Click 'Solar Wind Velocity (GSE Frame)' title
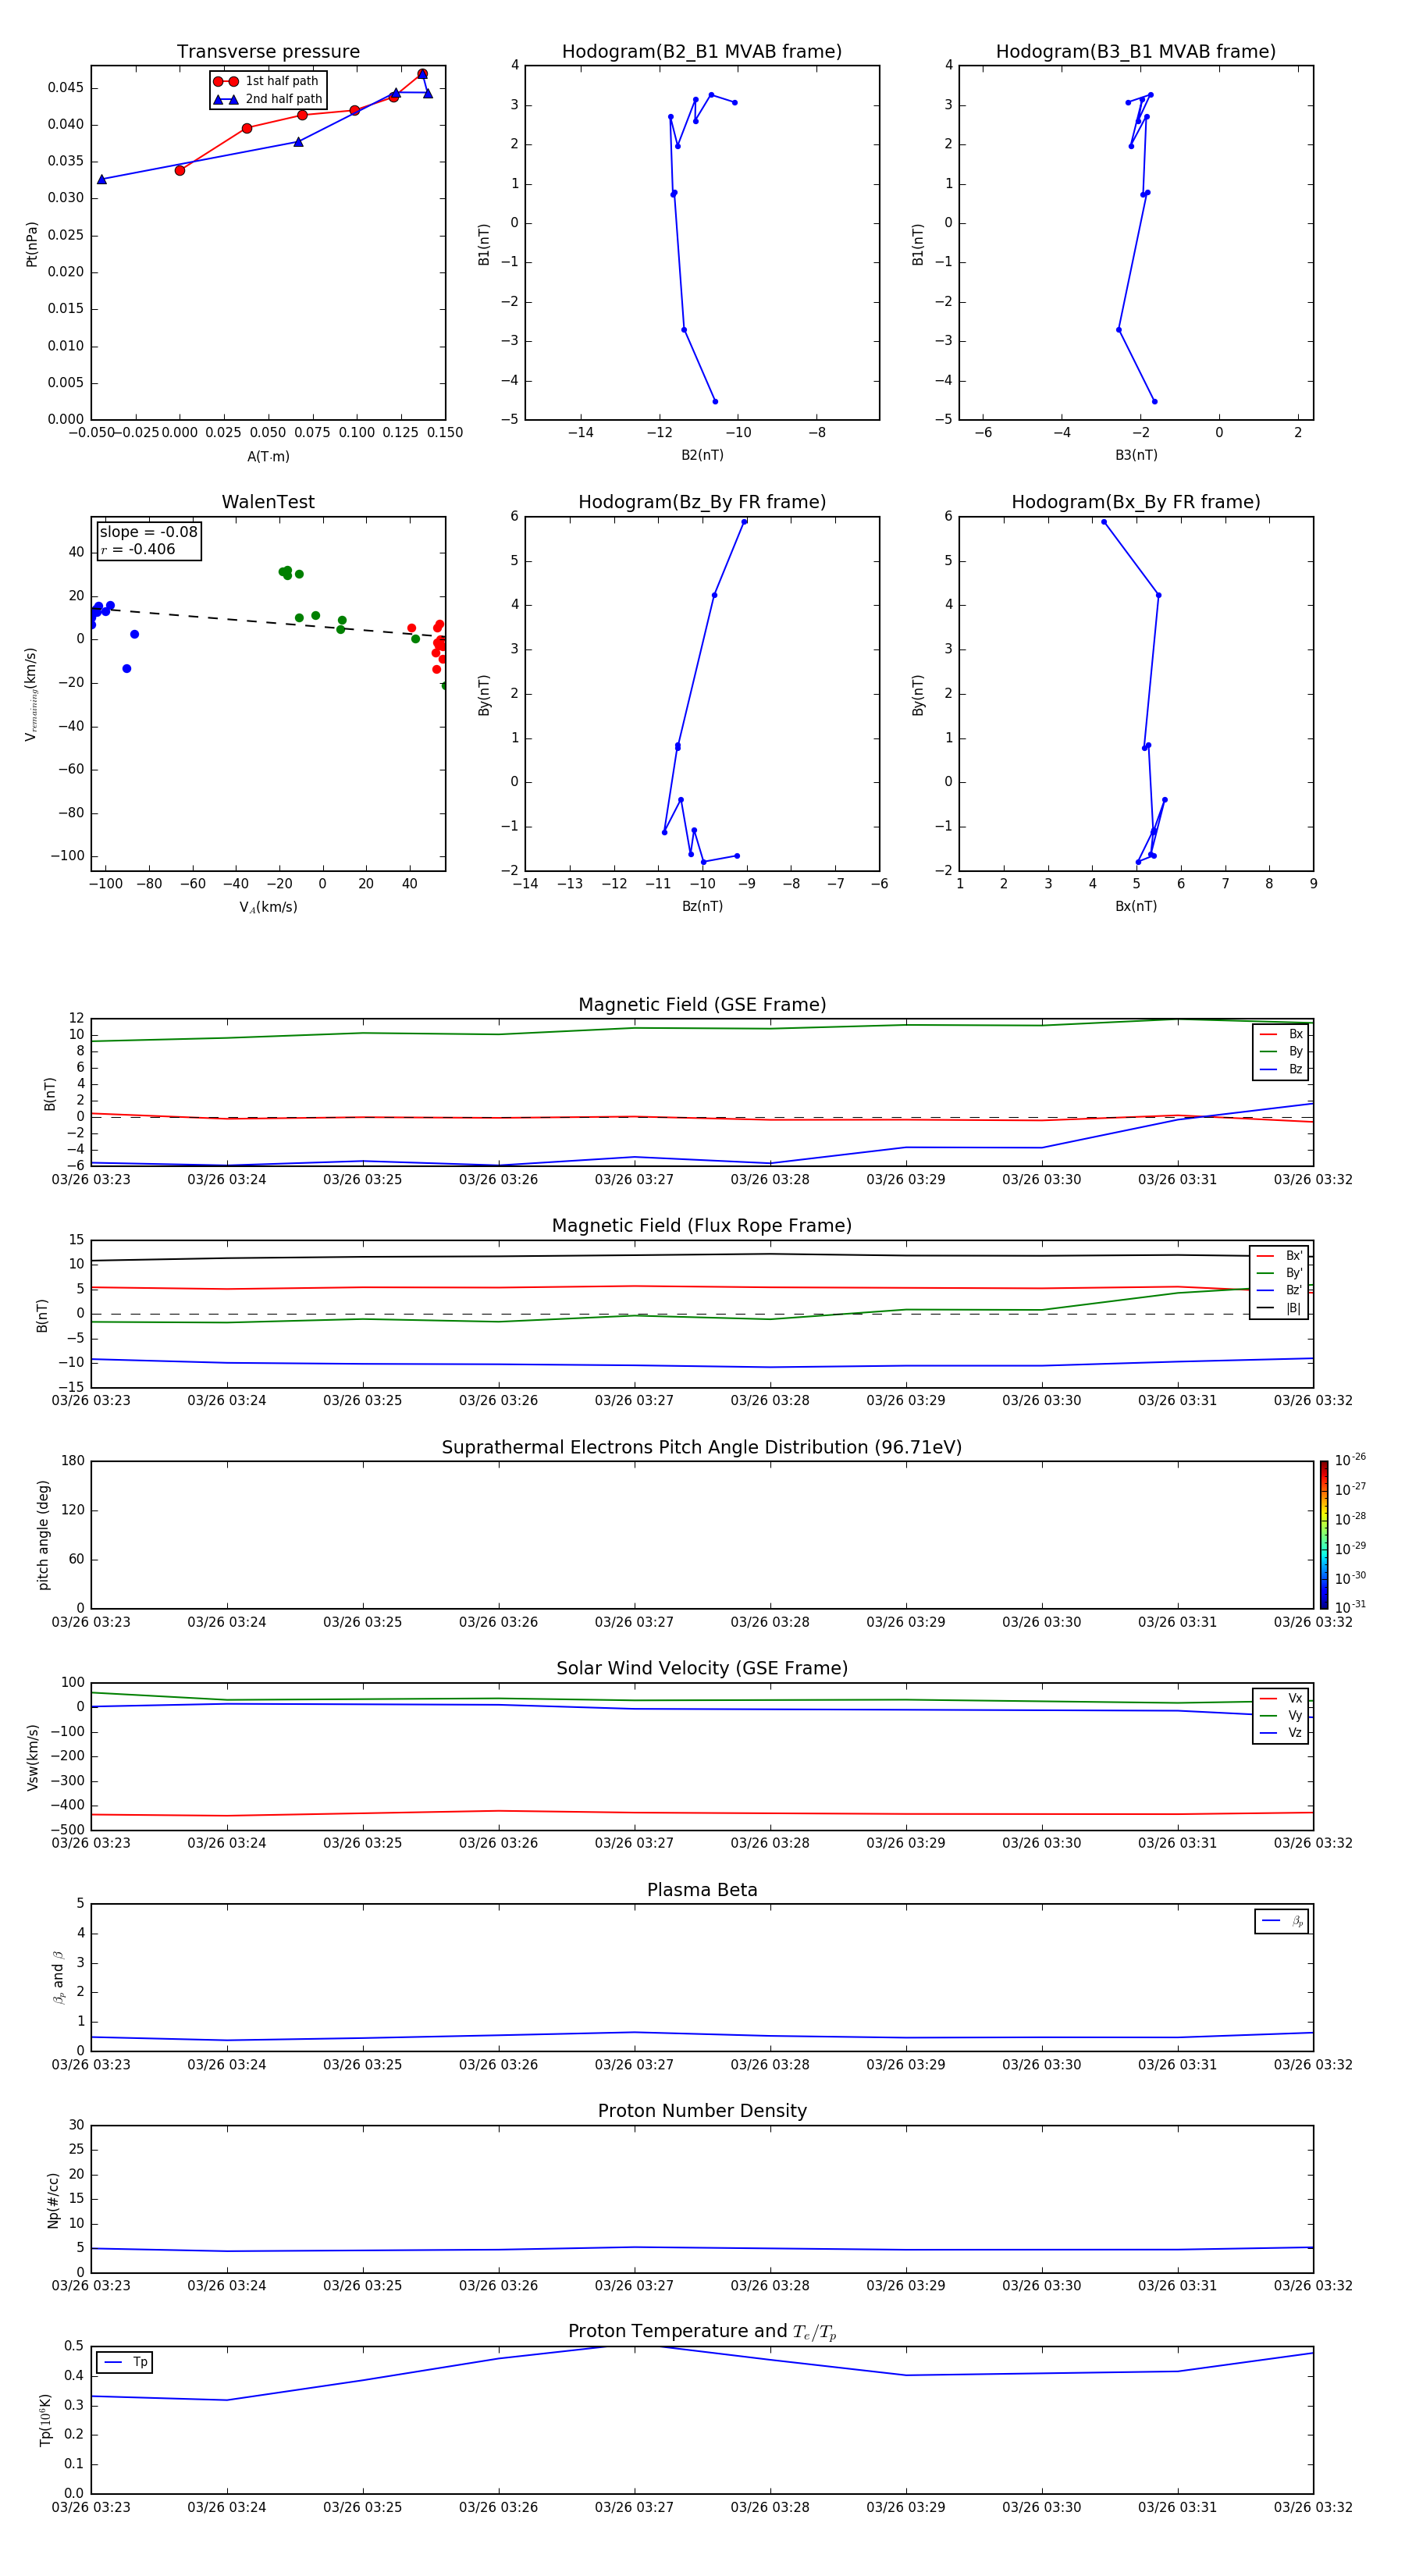The height and width of the screenshot is (2576, 1405). (x=702, y=1669)
